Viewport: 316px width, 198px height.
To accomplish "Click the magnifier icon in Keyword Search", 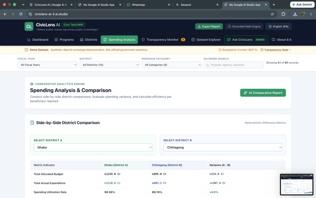I will click(x=207, y=65).
